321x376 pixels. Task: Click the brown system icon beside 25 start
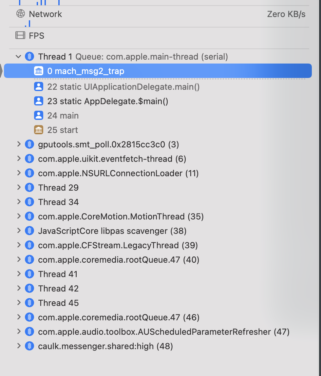[39, 130]
